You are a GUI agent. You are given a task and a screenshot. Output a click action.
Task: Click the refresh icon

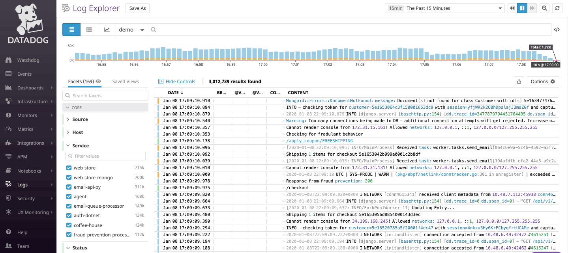point(557,8)
